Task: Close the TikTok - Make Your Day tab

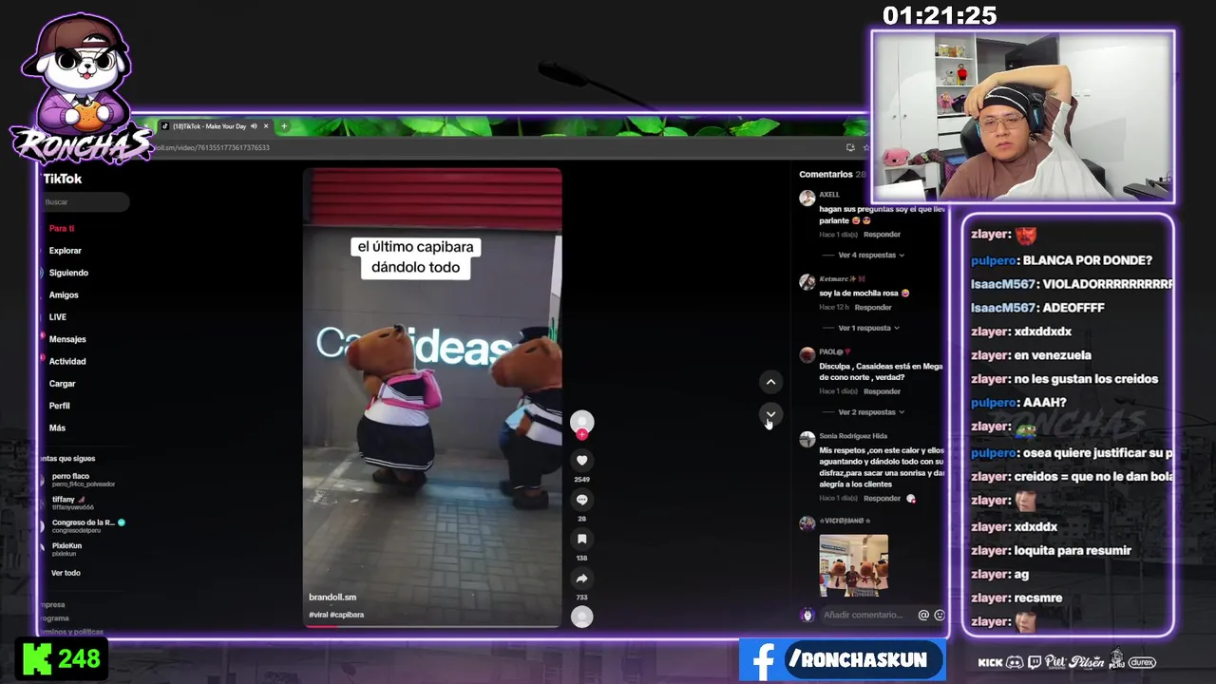Action: 266,126
